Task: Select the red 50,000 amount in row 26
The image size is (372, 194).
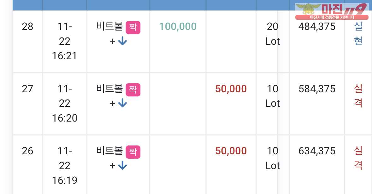Action: click(231, 151)
